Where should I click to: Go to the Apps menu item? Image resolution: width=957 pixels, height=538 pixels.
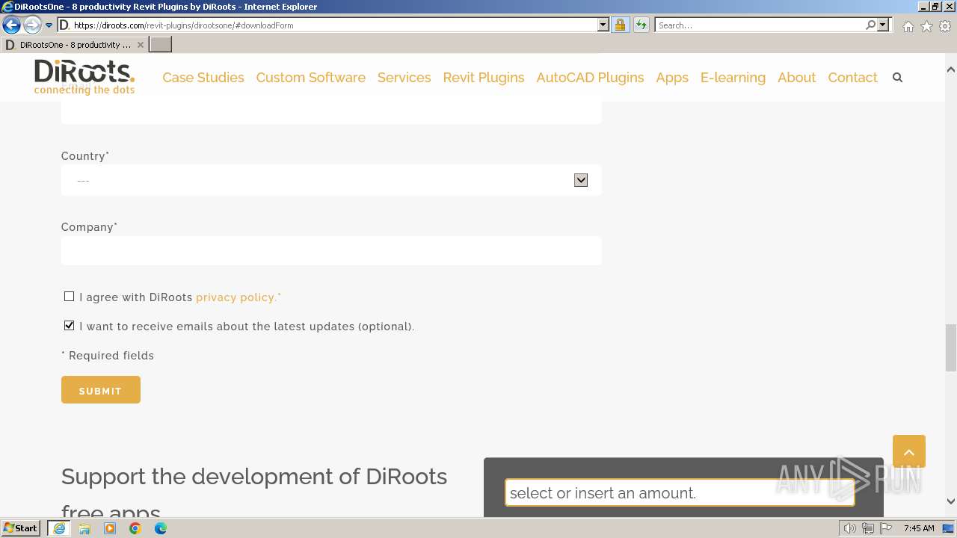pyautogui.click(x=672, y=78)
